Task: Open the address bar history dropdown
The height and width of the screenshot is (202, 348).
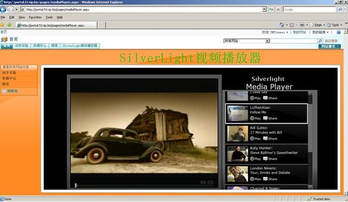Action: click(264, 10)
